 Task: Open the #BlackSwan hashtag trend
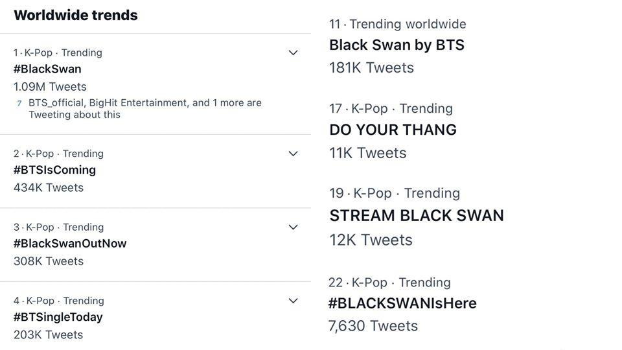(x=47, y=69)
